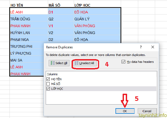
Task: Cancel the Remove Duplicates dialog
Action: click(x=147, y=111)
